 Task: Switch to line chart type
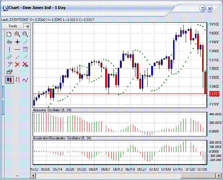(x=25, y=80)
